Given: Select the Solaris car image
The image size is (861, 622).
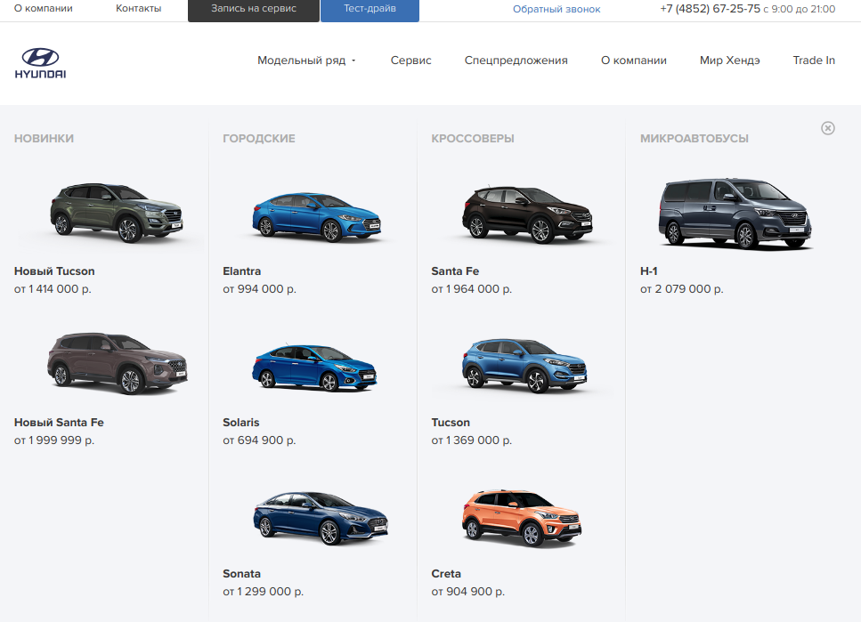Looking at the screenshot, I should pyautogui.click(x=314, y=368).
